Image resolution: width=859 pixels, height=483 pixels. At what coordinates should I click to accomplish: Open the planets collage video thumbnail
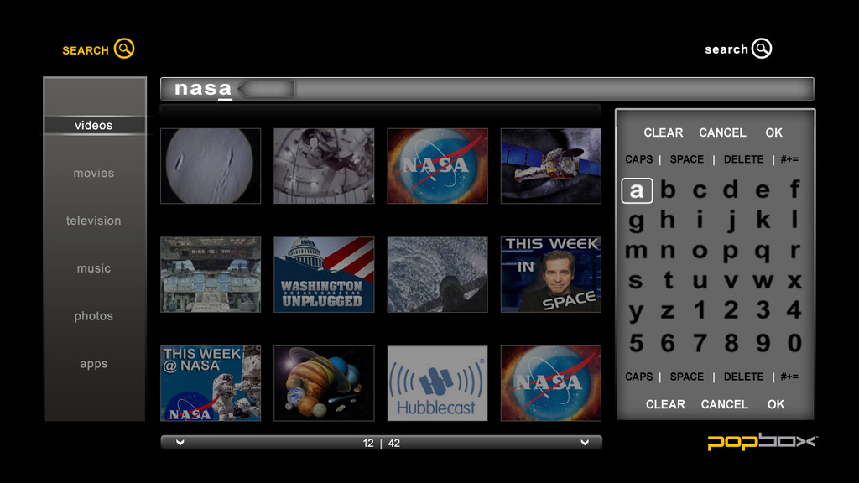coord(324,383)
